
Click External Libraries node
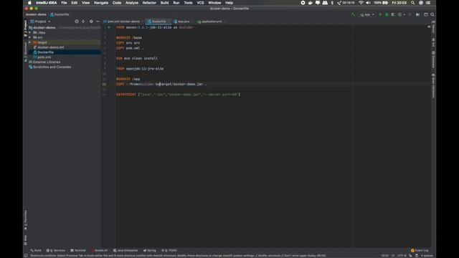coord(44,62)
